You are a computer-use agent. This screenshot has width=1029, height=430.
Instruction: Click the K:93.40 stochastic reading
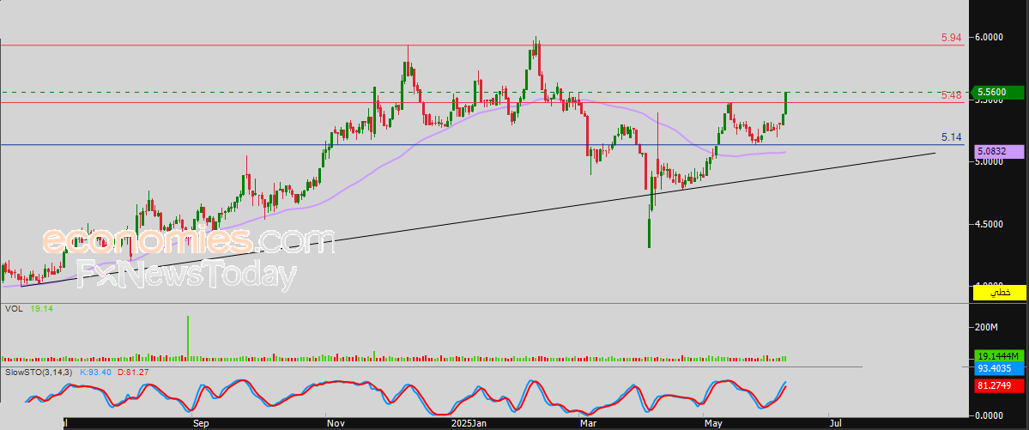point(97,372)
